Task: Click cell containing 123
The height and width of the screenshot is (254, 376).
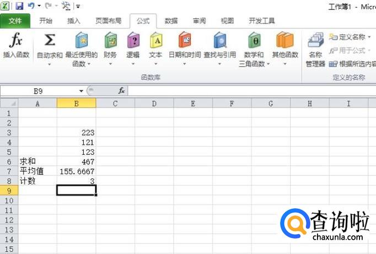Action: click(77, 152)
